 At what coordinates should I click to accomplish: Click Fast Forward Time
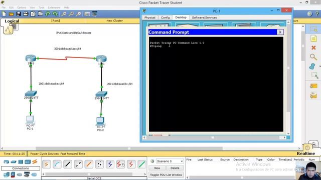[73, 153]
